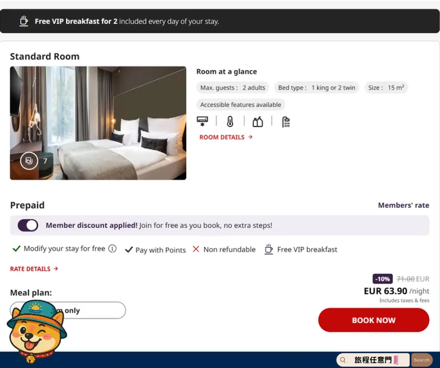Click the search field with Chinese text

(x=373, y=360)
